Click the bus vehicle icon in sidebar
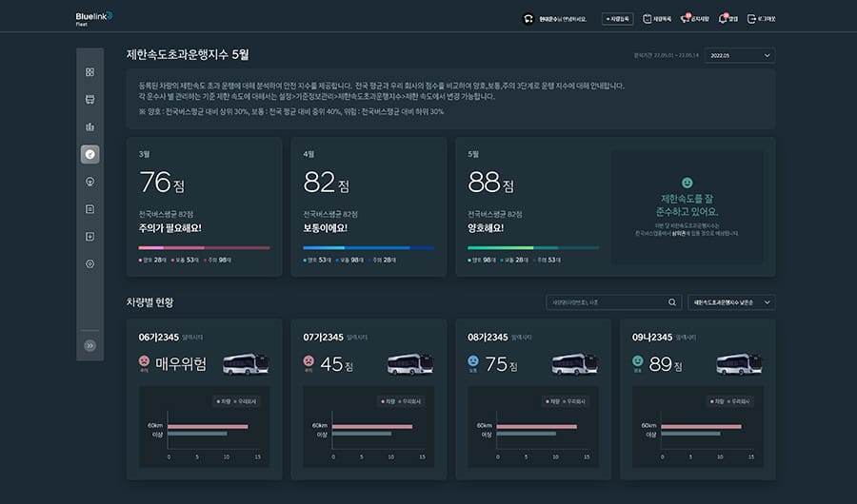This screenshot has width=857, height=504. [90, 99]
